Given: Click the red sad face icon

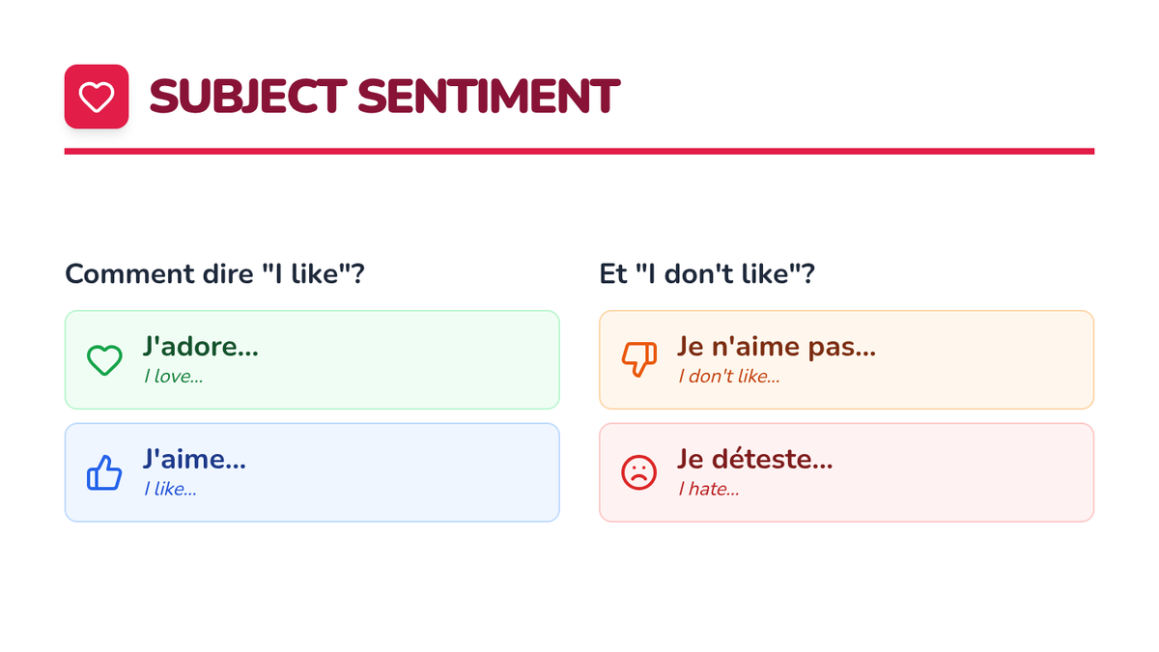Looking at the screenshot, I should click(638, 473).
